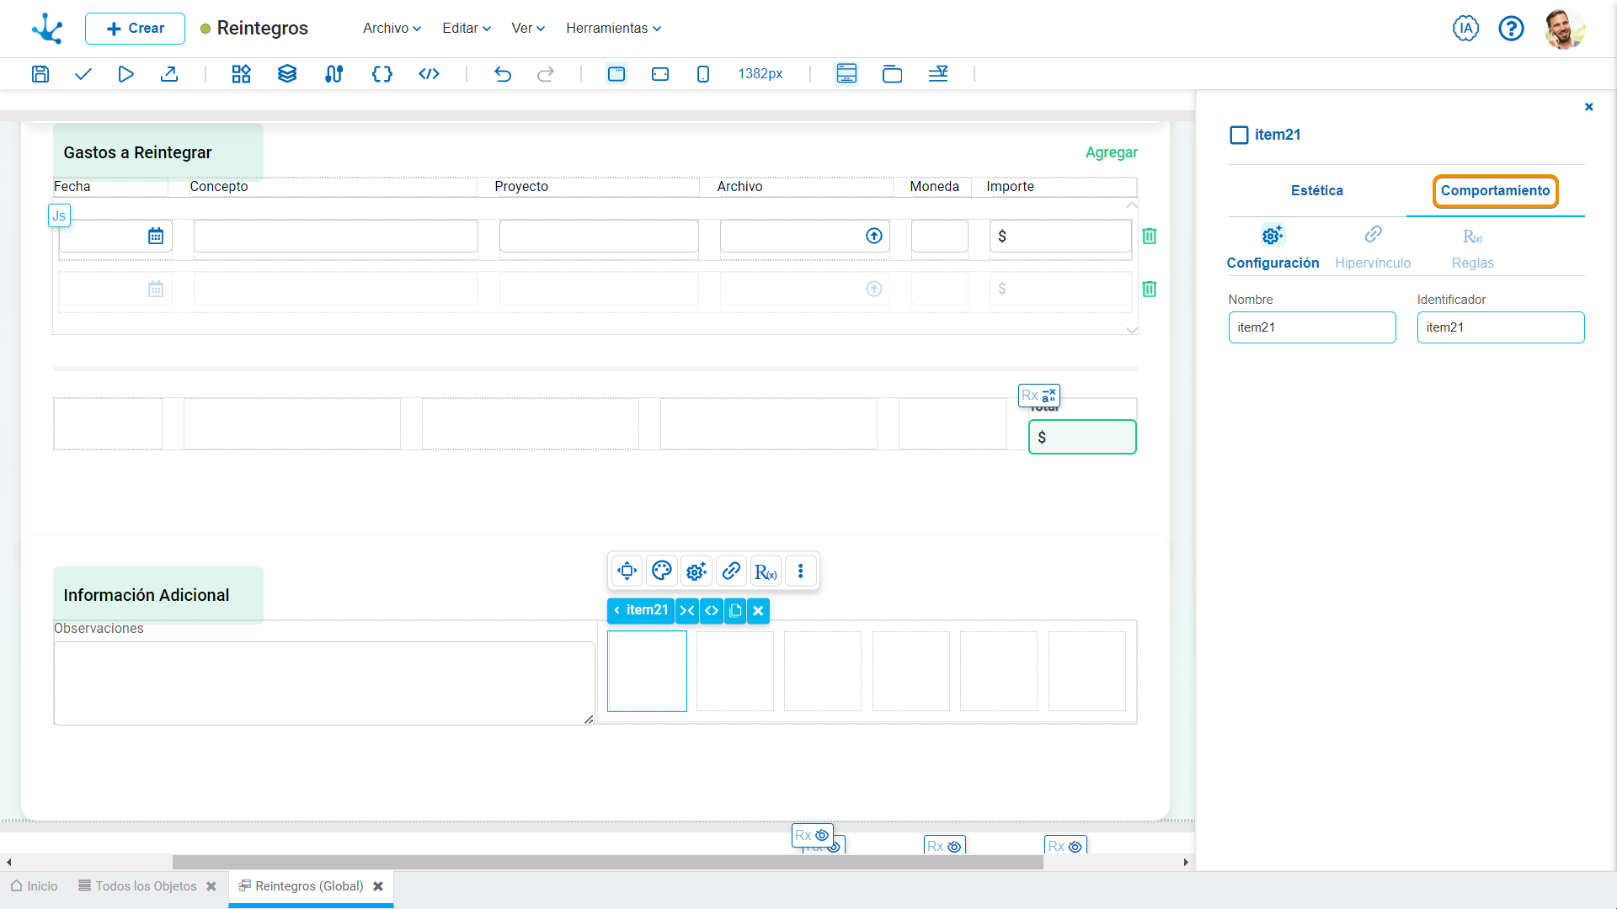This screenshot has height=909, width=1617.
Task: Delete second expense row with trash icon
Action: [1149, 290]
